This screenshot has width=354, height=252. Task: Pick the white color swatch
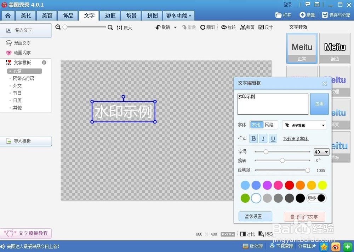256,198
